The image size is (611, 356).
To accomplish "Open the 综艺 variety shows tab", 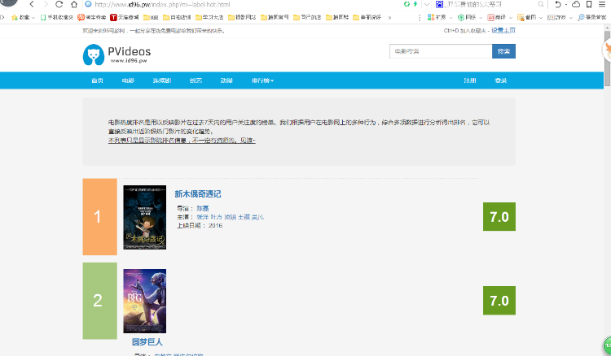I will pyautogui.click(x=196, y=80).
